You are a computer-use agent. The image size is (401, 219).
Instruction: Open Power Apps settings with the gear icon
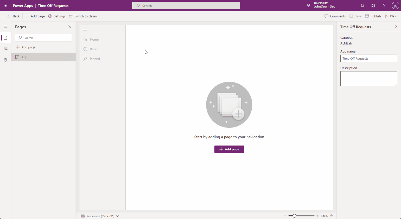click(373, 5)
